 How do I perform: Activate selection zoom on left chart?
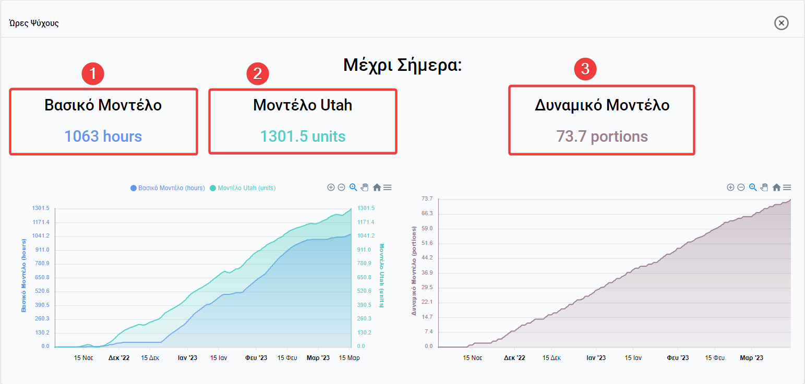353,188
